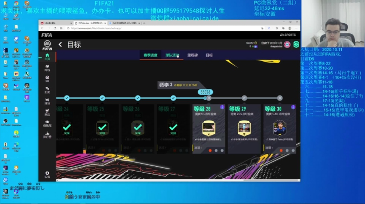Open the transfers arrows icon in sidebar
365x204 pixels.
(x=47, y=90)
